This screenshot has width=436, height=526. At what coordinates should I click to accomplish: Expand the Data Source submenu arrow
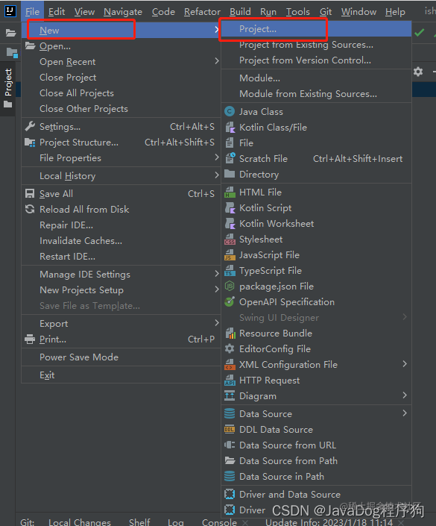405,413
